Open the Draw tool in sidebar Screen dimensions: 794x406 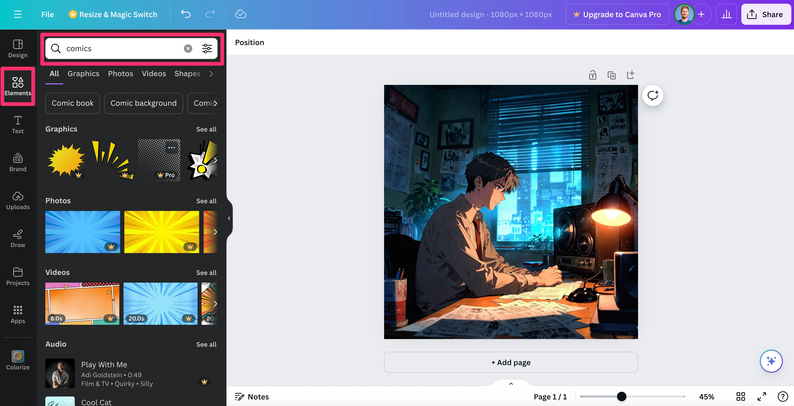coord(18,238)
